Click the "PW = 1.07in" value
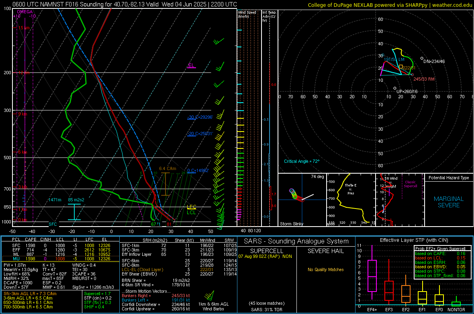Viewport: 474px width, 314px height. tap(14, 265)
